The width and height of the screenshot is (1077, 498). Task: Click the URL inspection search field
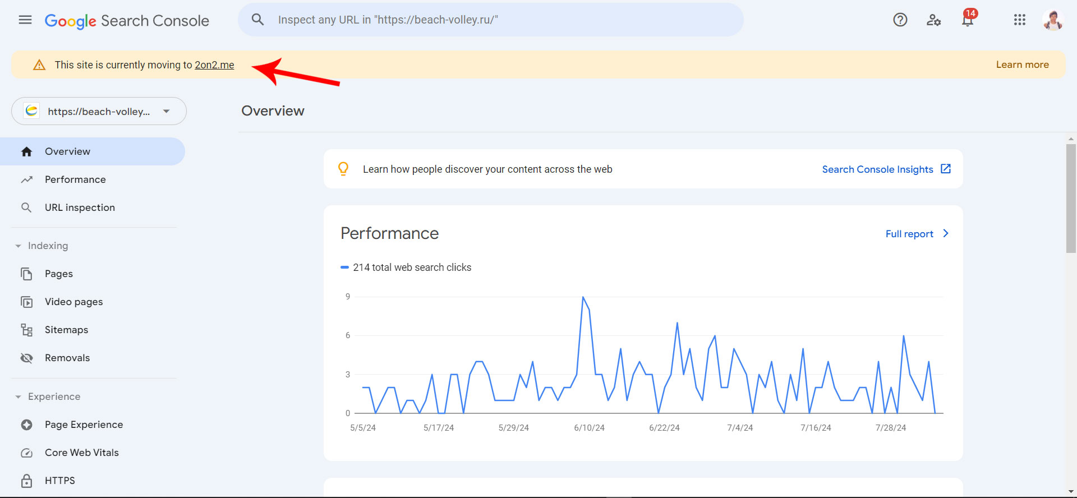point(499,20)
